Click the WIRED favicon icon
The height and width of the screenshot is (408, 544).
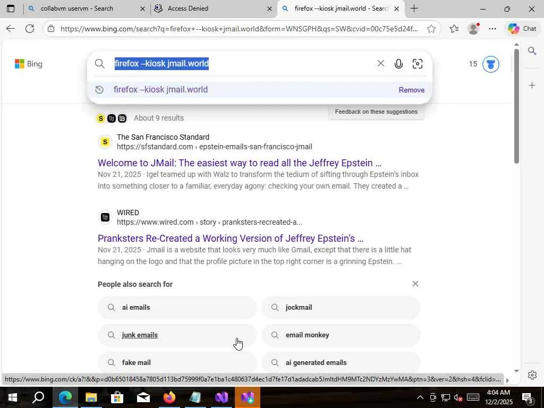click(105, 217)
